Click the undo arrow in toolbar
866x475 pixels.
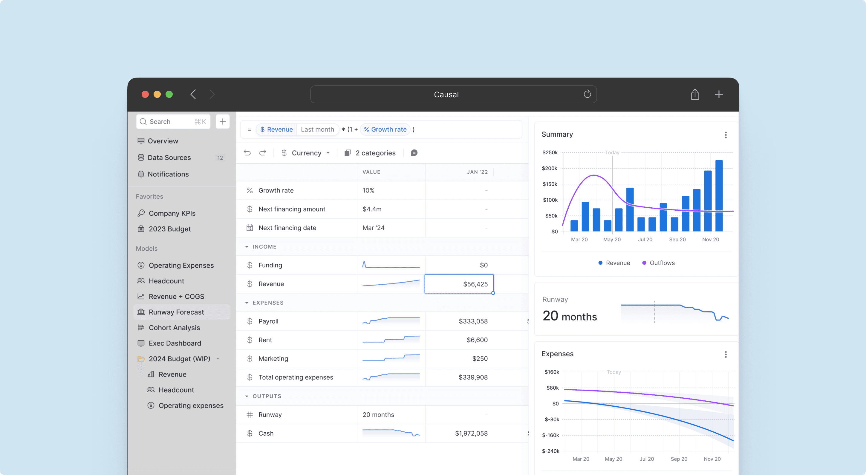point(247,153)
